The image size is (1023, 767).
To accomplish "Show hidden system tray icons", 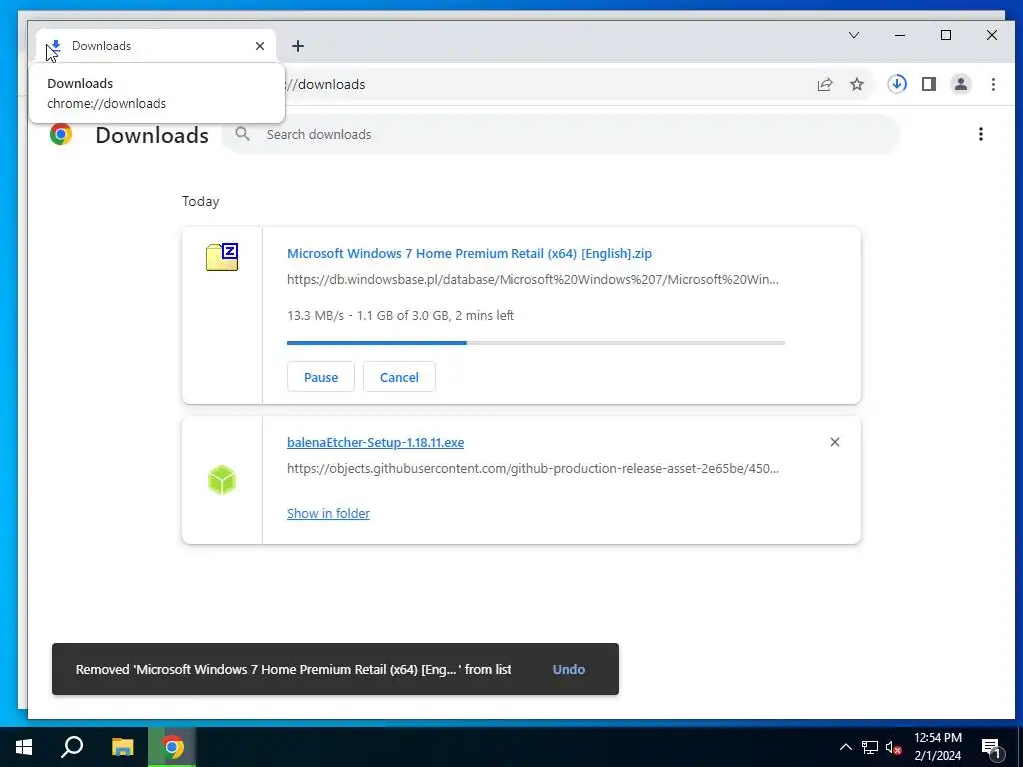I will pyautogui.click(x=845, y=747).
